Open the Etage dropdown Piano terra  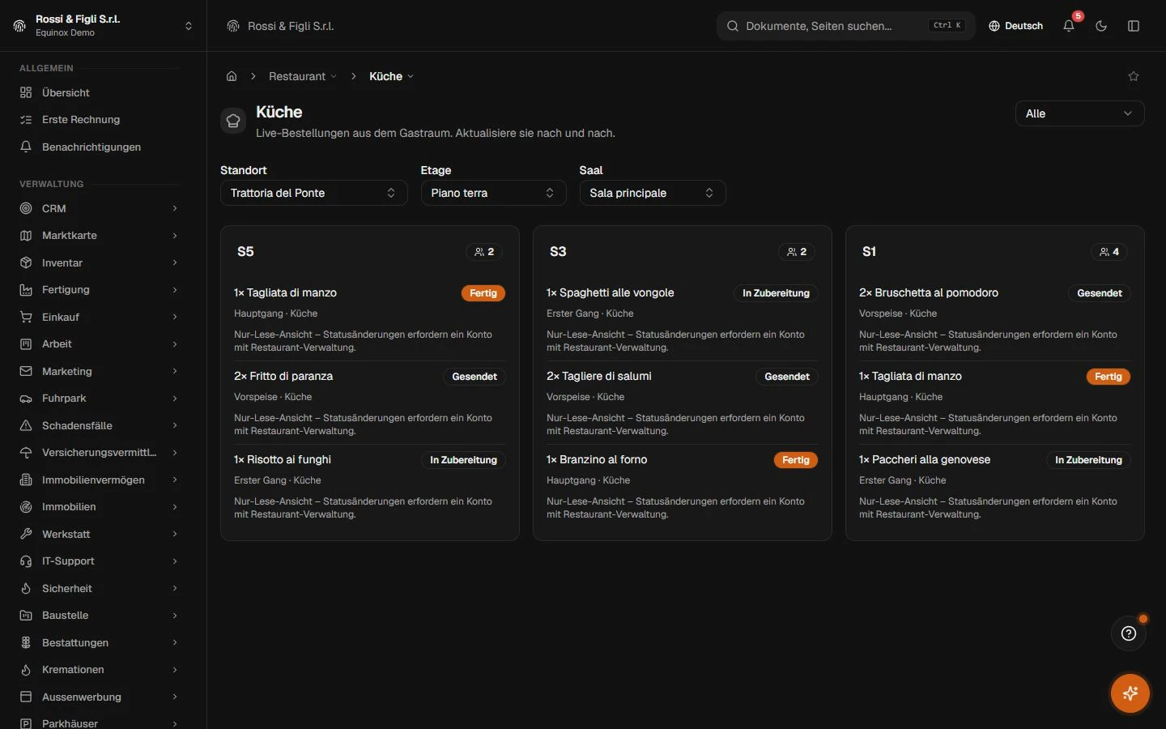tap(493, 193)
